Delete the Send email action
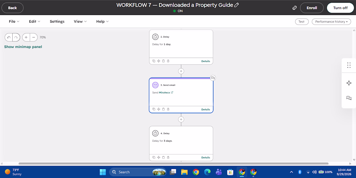356x178 pixels. click(168, 109)
